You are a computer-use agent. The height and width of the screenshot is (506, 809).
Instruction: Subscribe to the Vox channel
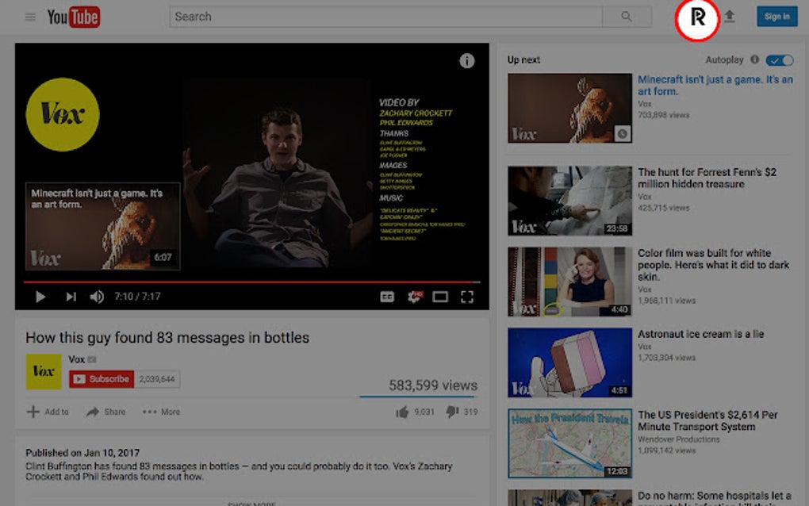[x=101, y=378]
